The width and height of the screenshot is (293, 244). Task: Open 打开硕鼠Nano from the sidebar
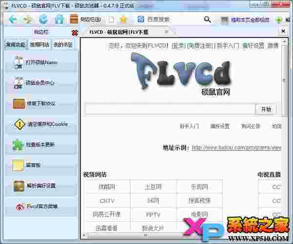tap(41, 62)
